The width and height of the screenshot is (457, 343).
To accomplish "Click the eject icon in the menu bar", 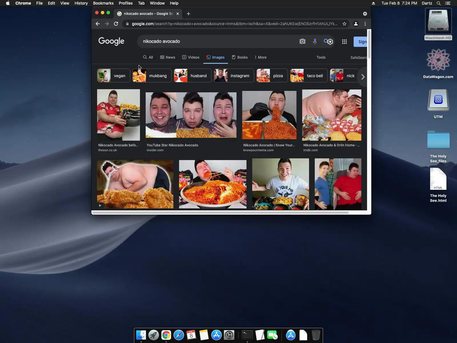I will pos(373,3).
